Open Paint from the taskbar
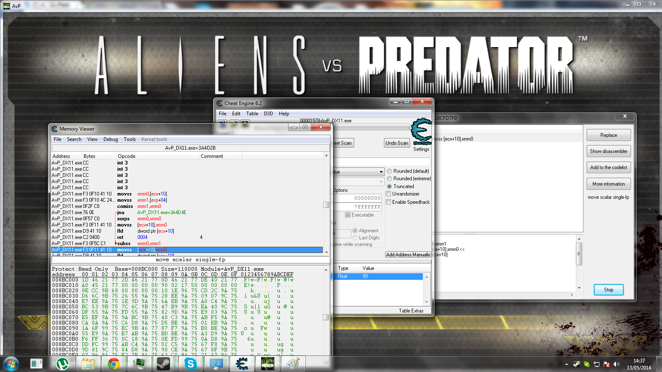Screen dimensions: 662x372 pos(293,364)
